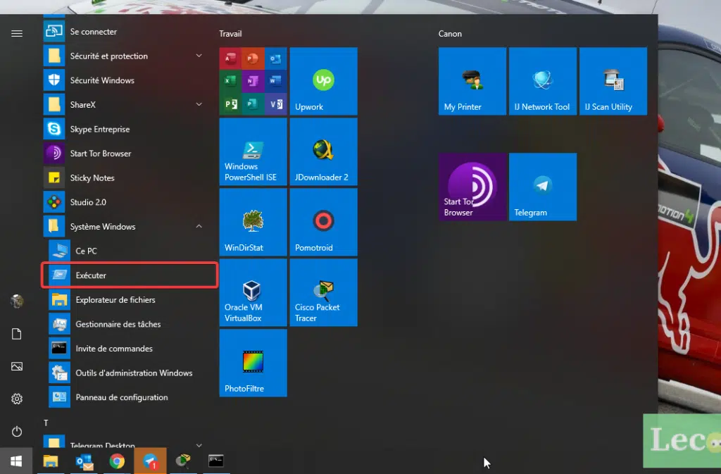This screenshot has height=474, width=721.
Task: Open Gestionnaire des tâches entry
Action: [x=128, y=324]
